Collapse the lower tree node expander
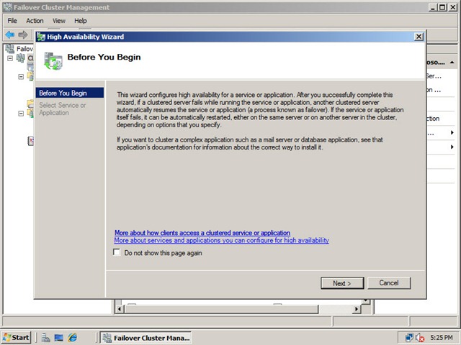 [x=21, y=114]
